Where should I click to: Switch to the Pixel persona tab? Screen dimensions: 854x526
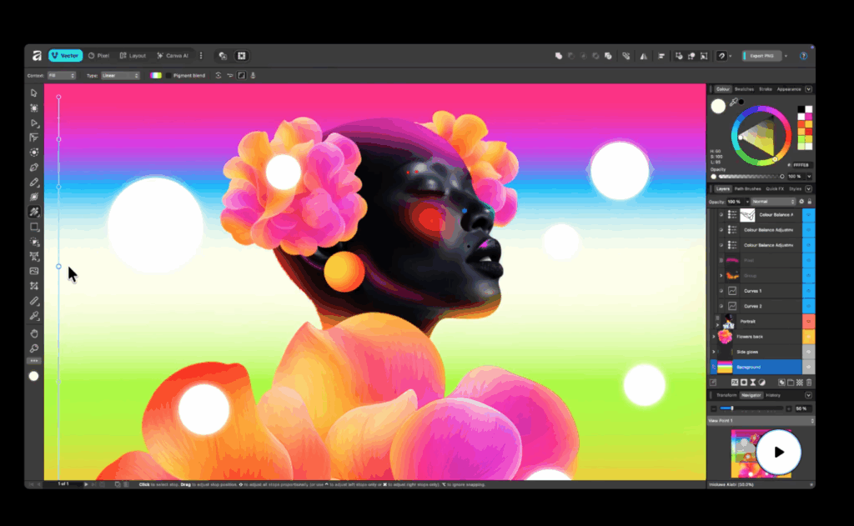click(x=98, y=55)
